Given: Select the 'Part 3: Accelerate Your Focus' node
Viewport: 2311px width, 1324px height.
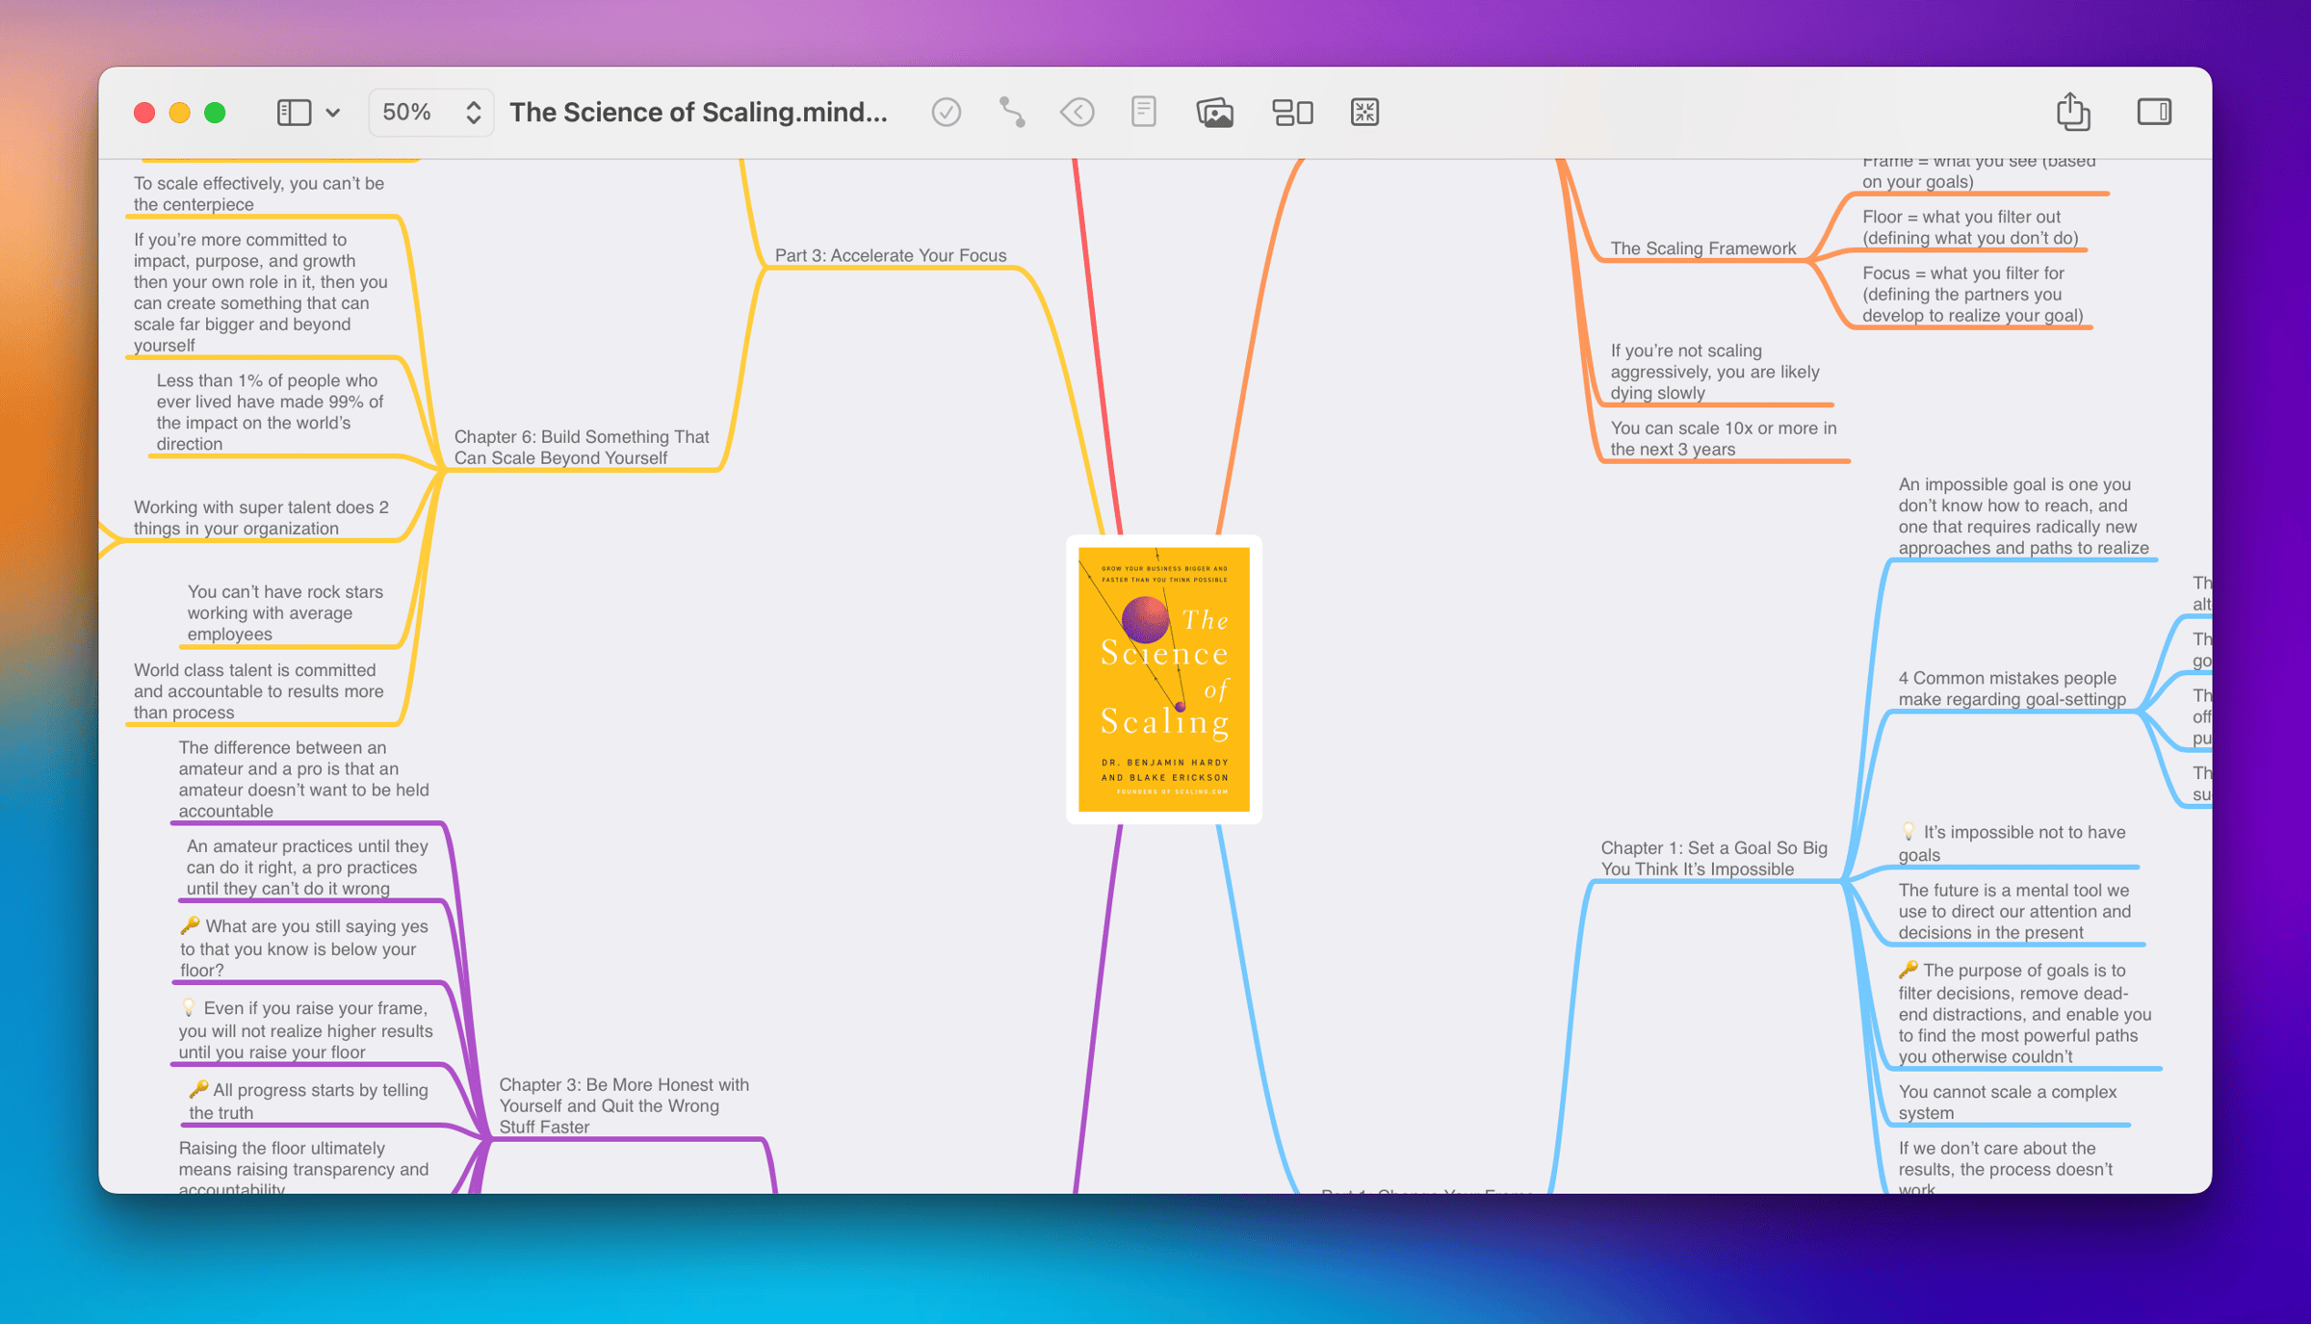Looking at the screenshot, I should click(891, 255).
